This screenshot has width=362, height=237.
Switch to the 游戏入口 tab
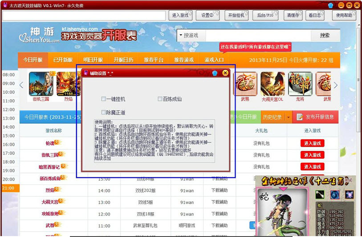[214, 60]
